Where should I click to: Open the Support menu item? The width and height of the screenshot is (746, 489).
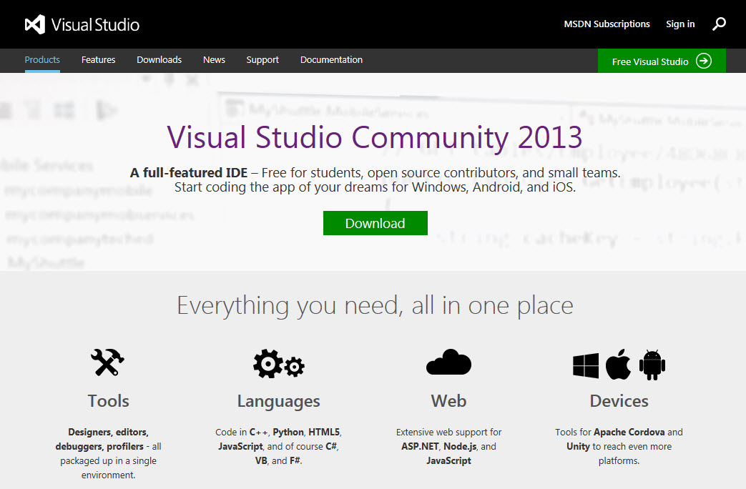[262, 60]
